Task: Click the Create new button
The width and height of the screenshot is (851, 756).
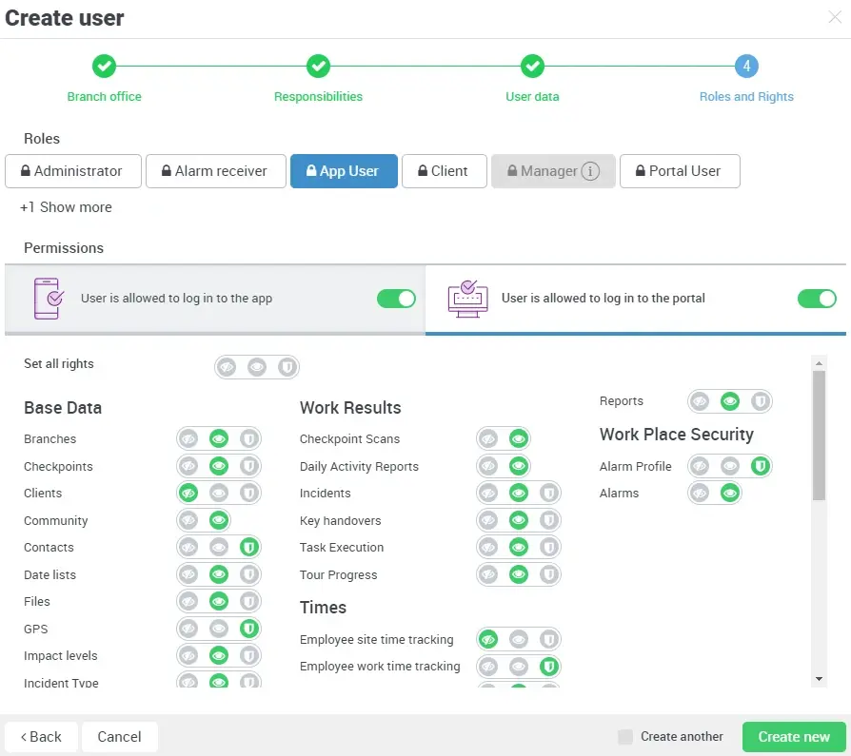Action: coord(794,737)
